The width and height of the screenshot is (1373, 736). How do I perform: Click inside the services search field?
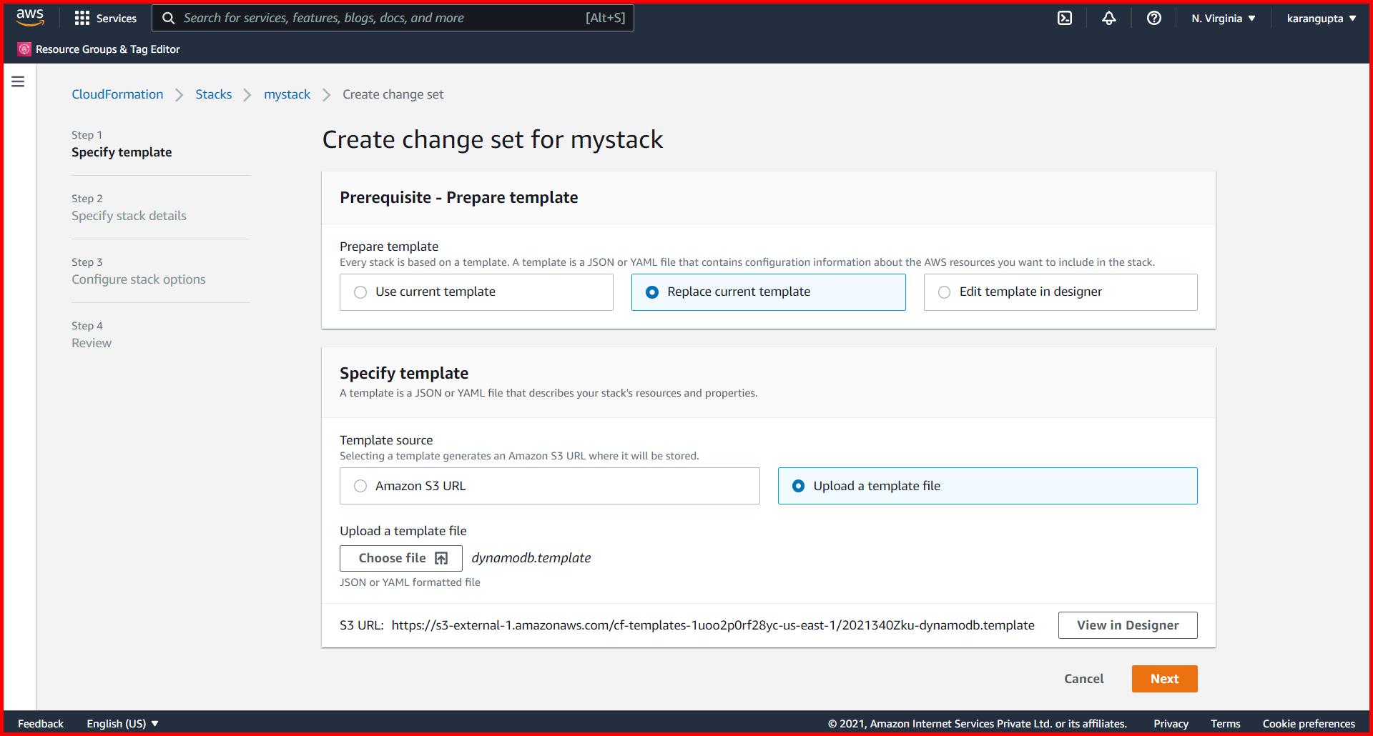(429, 18)
